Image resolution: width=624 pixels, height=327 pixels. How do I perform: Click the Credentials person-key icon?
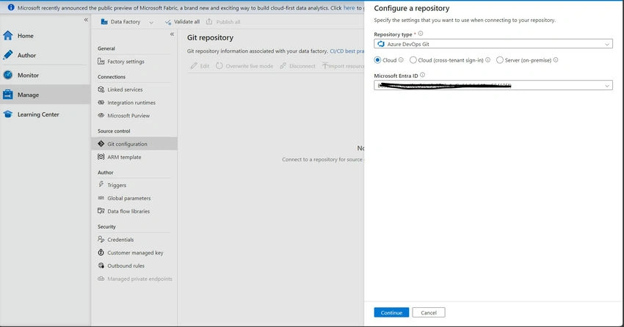[x=101, y=240]
